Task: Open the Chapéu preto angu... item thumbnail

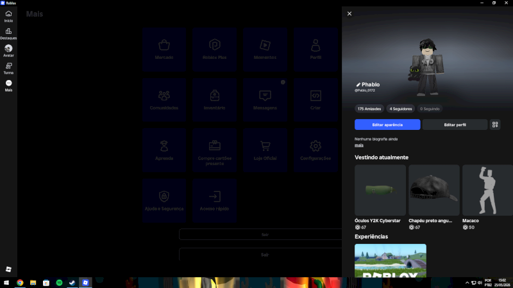Action: [x=434, y=190]
